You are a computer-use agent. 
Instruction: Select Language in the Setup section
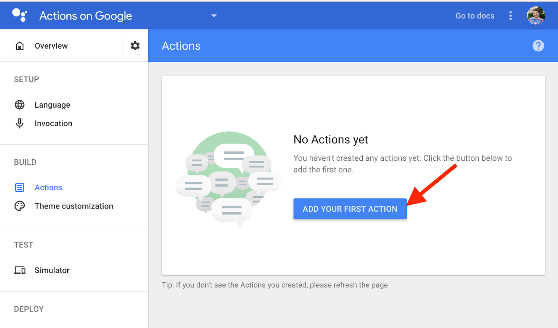click(x=52, y=105)
